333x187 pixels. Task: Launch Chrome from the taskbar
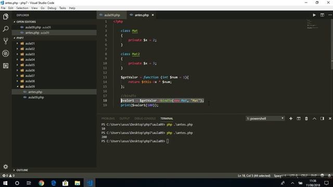(41, 183)
